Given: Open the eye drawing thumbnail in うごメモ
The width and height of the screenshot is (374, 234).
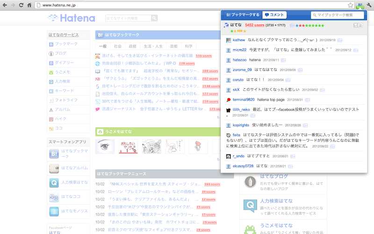Looking at the screenshot, I should (105, 146).
